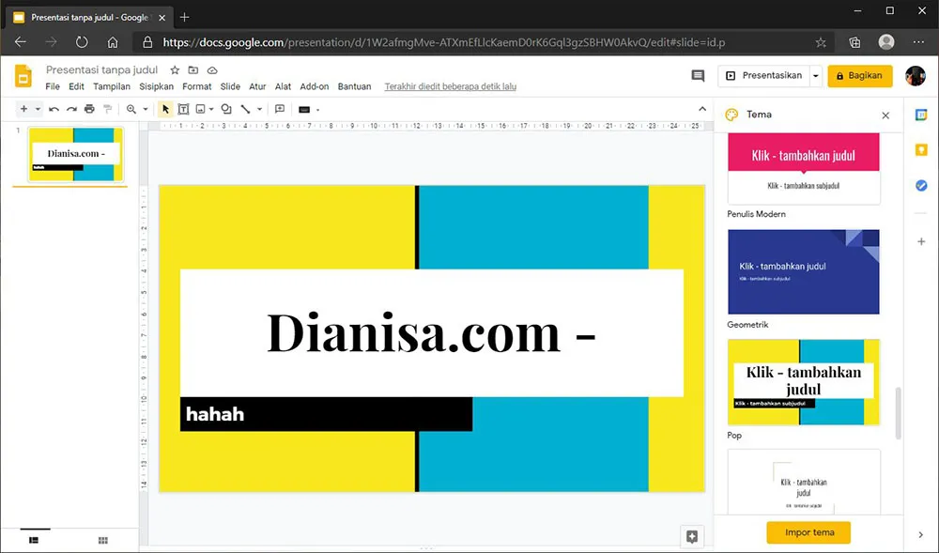Viewport: 939px width, 553px height.
Task: Click the undo icon
Action: click(54, 110)
